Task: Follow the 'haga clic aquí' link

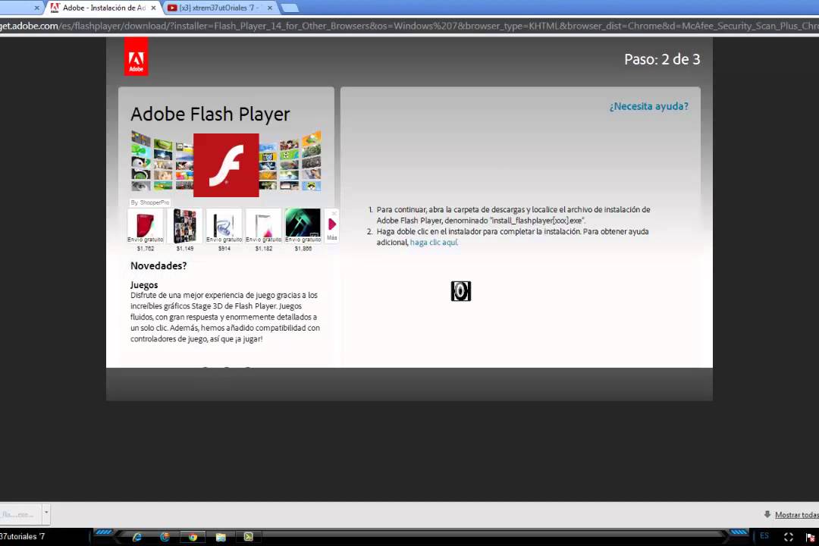Action: pos(434,243)
